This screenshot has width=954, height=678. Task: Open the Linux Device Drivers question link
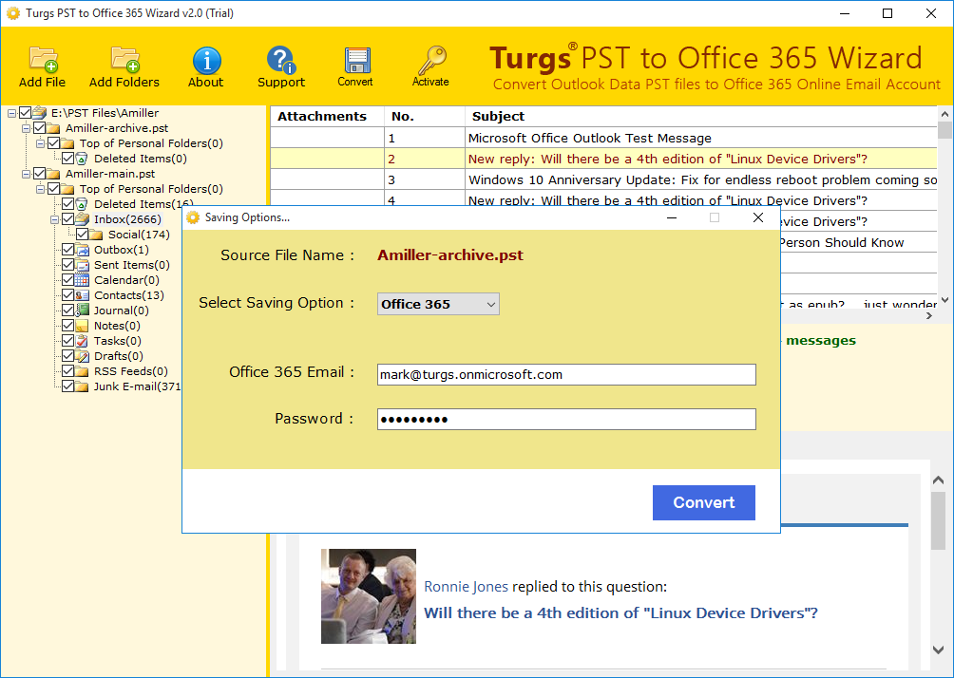pos(620,612)
